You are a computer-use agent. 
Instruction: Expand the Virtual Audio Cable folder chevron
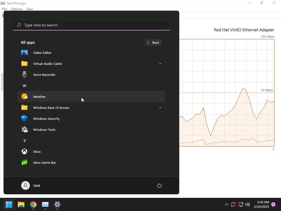click(x=160, y=63)
